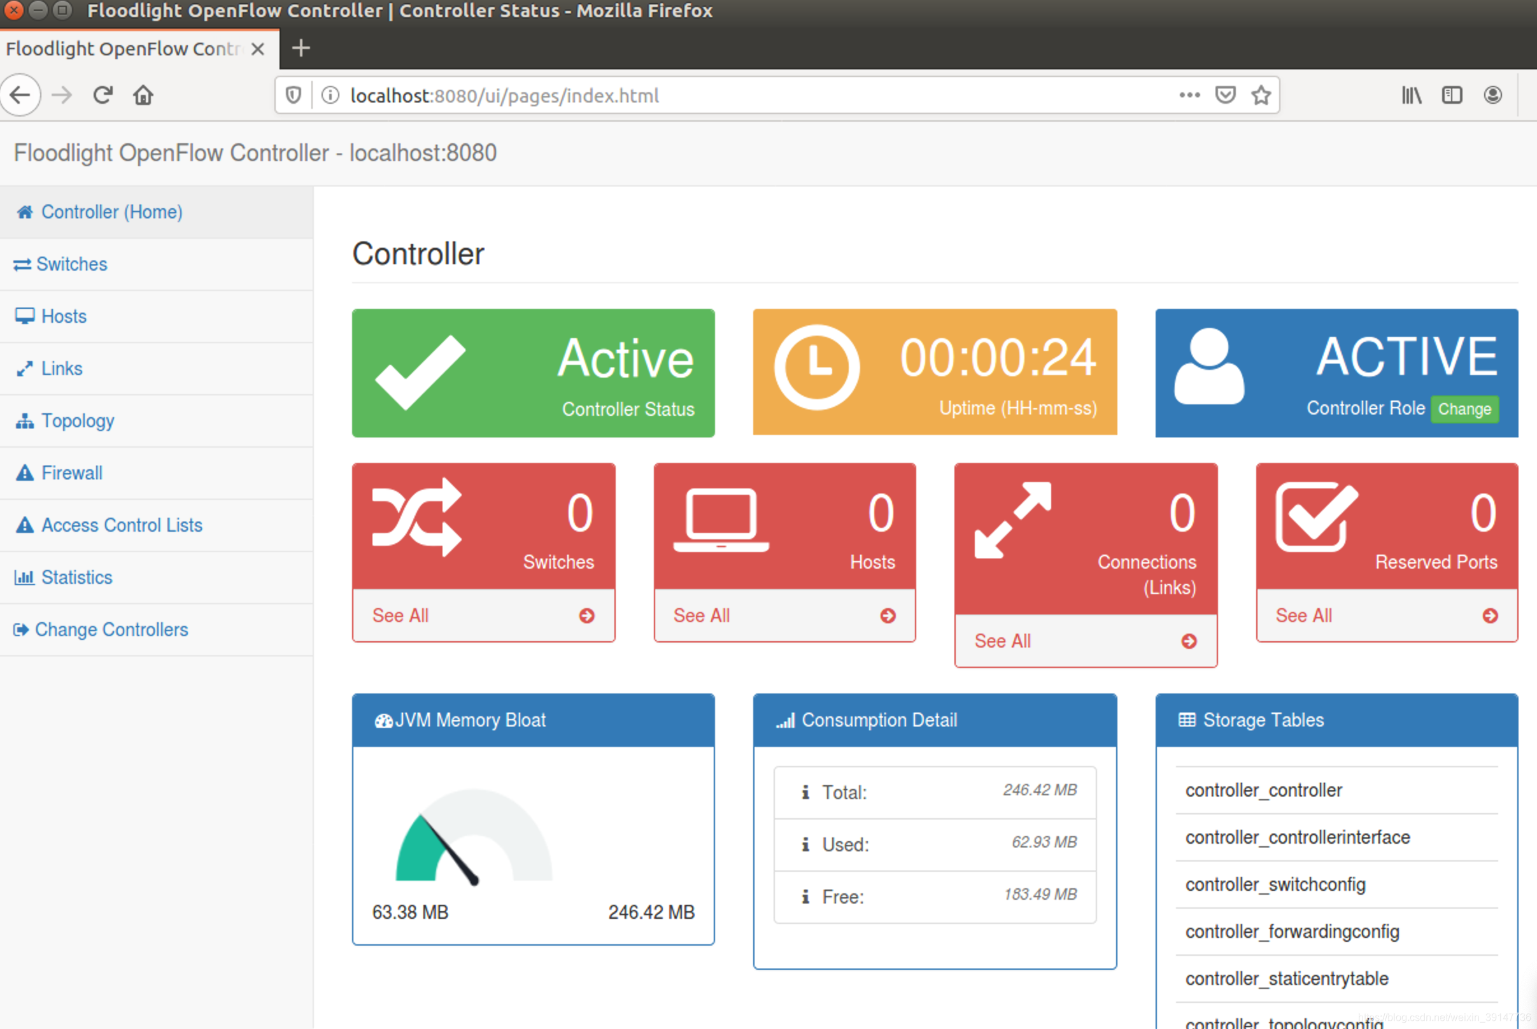The height and width of the screenshot is (1029, 1537).
Task: Save the page to Pocket
Action: coord(1226,95)
